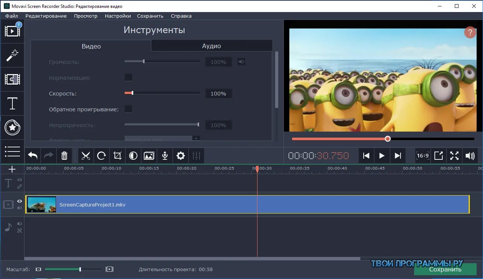This screenshot has width=483, height=279.
Task: Mute clip via speaker icon beside volume percentage
Action: pyautogui.click(x=241, y=62)
